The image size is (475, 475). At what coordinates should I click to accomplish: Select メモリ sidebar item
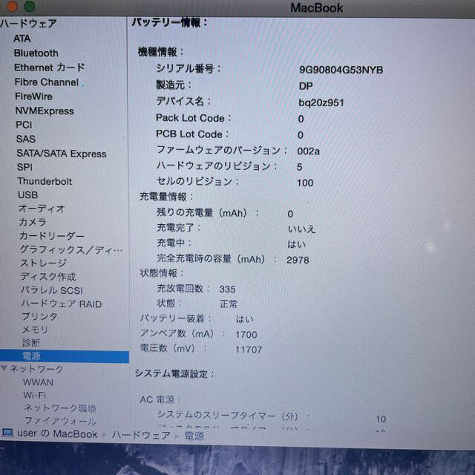point(35,330)
